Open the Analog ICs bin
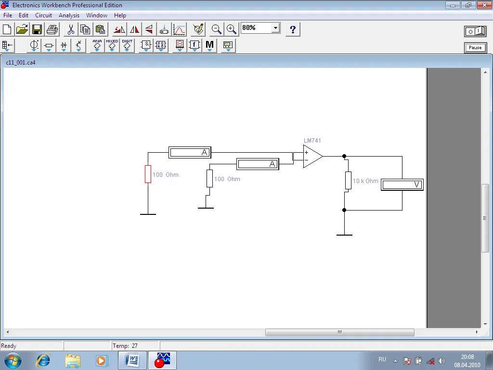 [97, 46]
